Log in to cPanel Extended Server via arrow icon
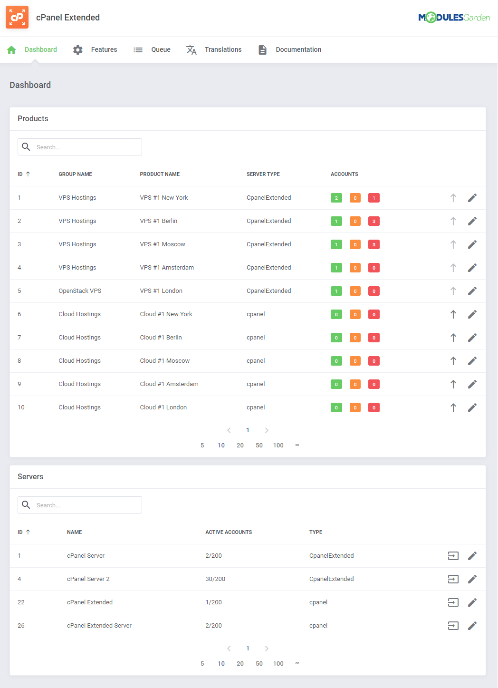 click(453, 626)
